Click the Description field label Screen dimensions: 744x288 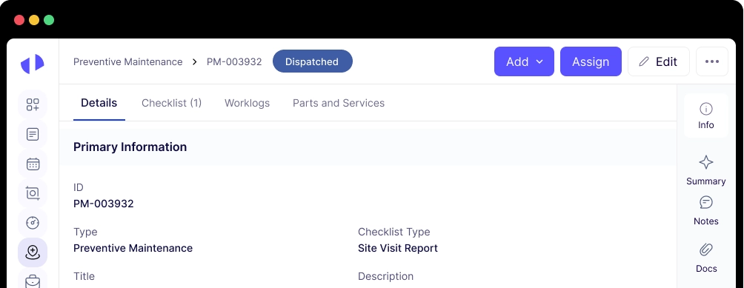[385, 276]
